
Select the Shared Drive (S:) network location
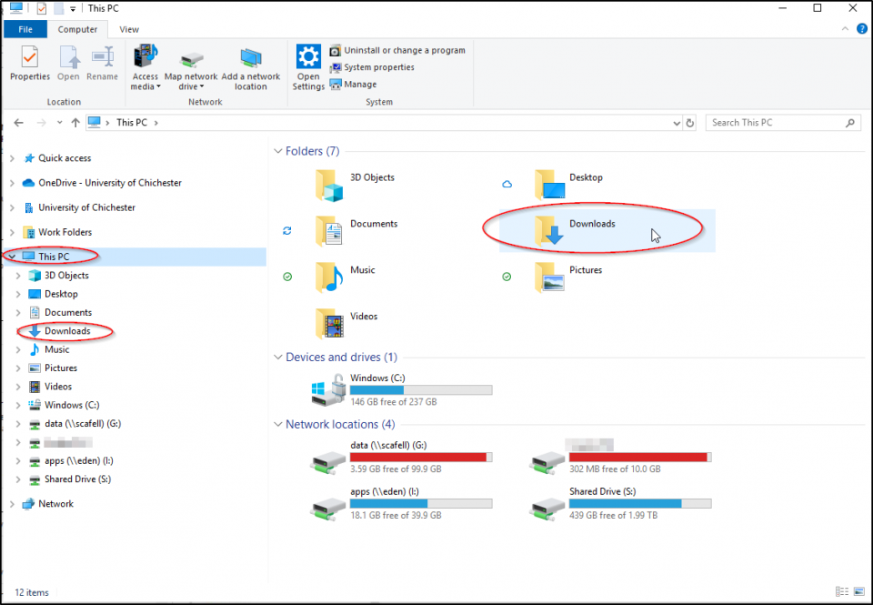(x=620, y=503)
